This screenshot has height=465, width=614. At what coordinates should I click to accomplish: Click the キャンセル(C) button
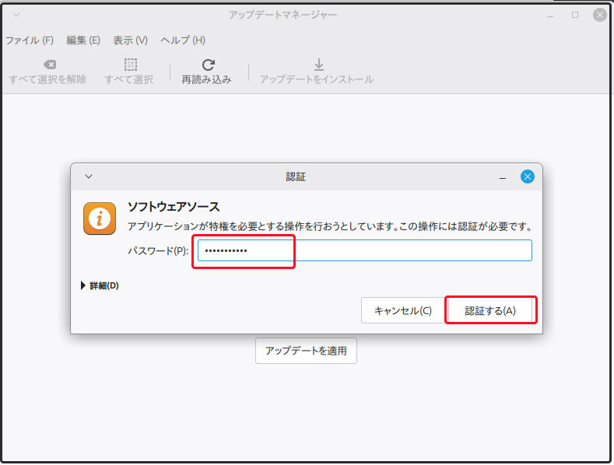(x=403, y=310)
